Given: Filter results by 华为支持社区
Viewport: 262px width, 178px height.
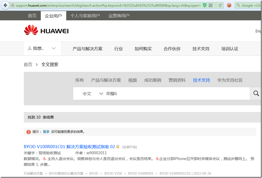Looking at the screenshot, I should point(230,80).
